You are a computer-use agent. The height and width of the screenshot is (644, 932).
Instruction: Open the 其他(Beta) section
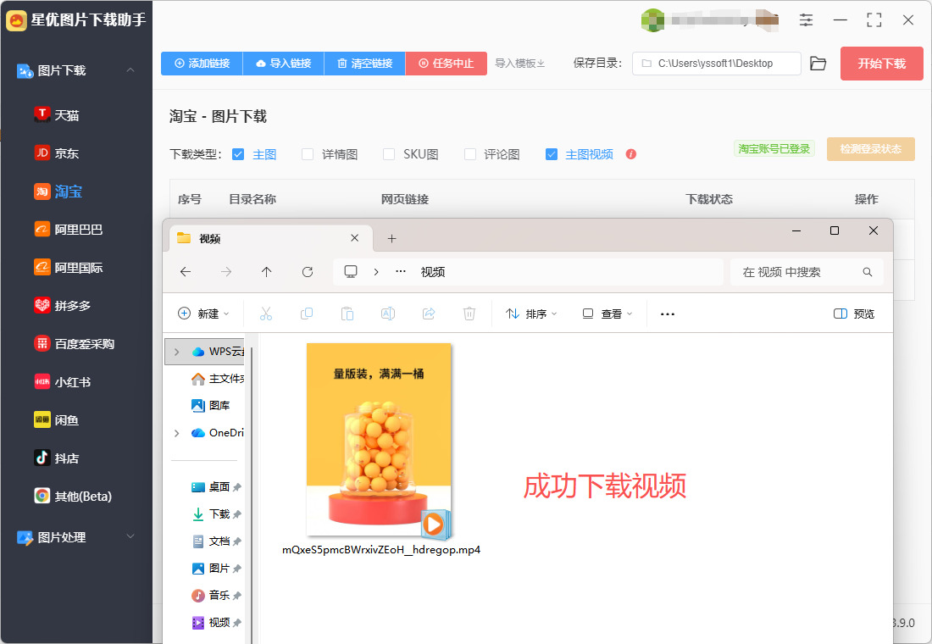(73, 496)
